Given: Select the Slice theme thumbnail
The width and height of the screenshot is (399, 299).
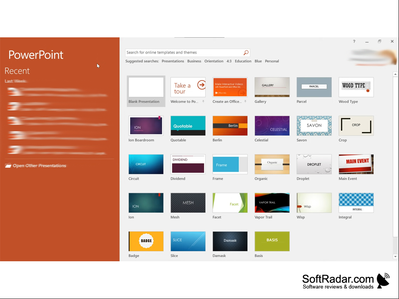Looking at the screenshot, I should pyautogui.click(x=188, y=241).
